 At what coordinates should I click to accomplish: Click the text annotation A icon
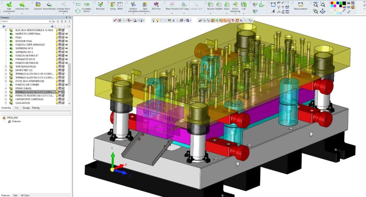273,11
